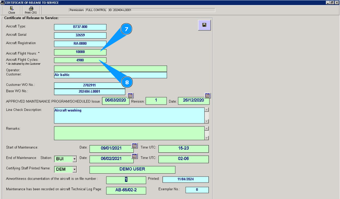Image resolution: width=340 pixels, height=199 pixels.
Task: Click the Aircraft Flight Cycles field 4900
Action: [x=80, y=60]
